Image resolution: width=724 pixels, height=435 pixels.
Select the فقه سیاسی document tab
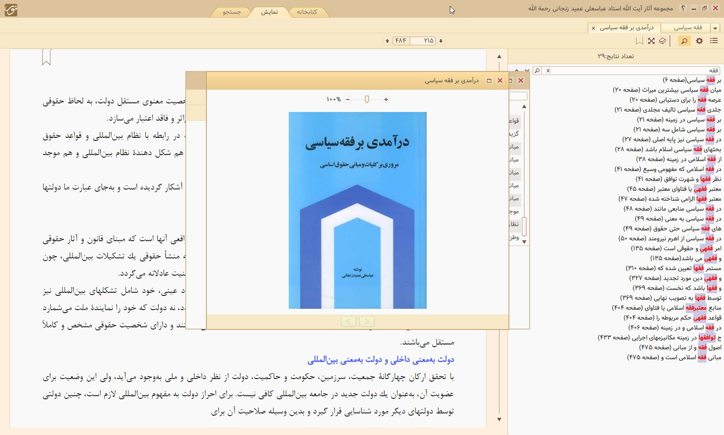pyautogui.click(x=688, y=28)
